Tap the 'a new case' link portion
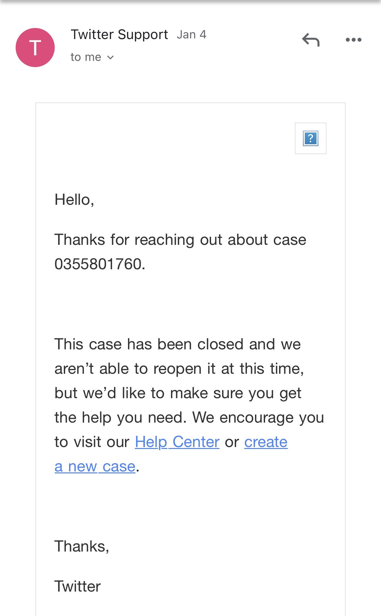 click(x=95, y=467)
